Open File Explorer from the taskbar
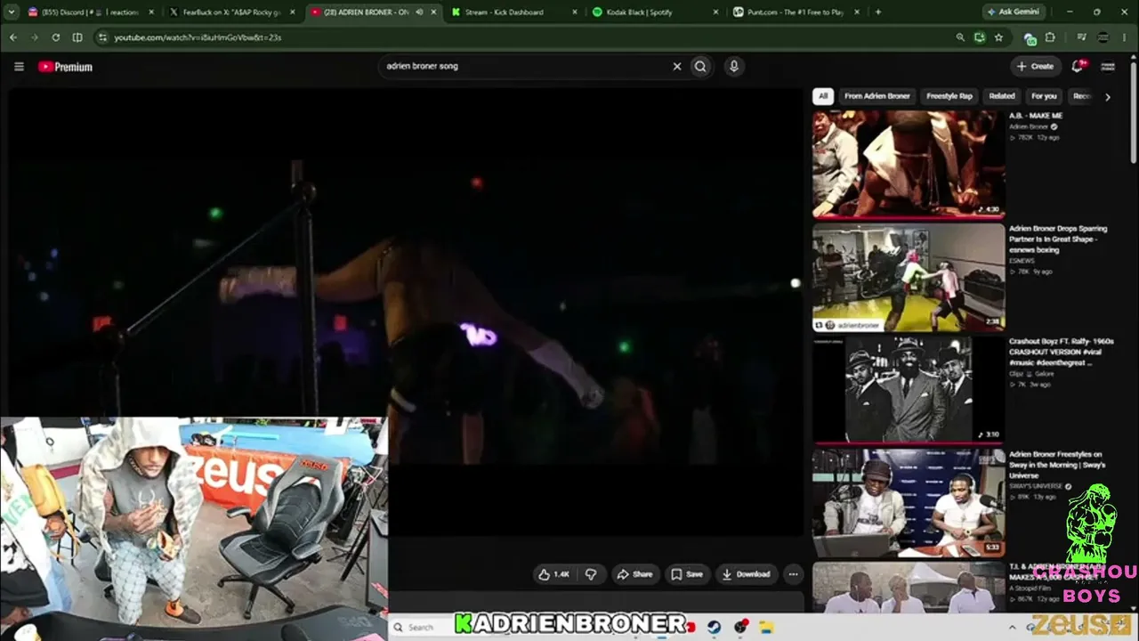Viewport: 1139px width, 641px height. click(766, 627)
